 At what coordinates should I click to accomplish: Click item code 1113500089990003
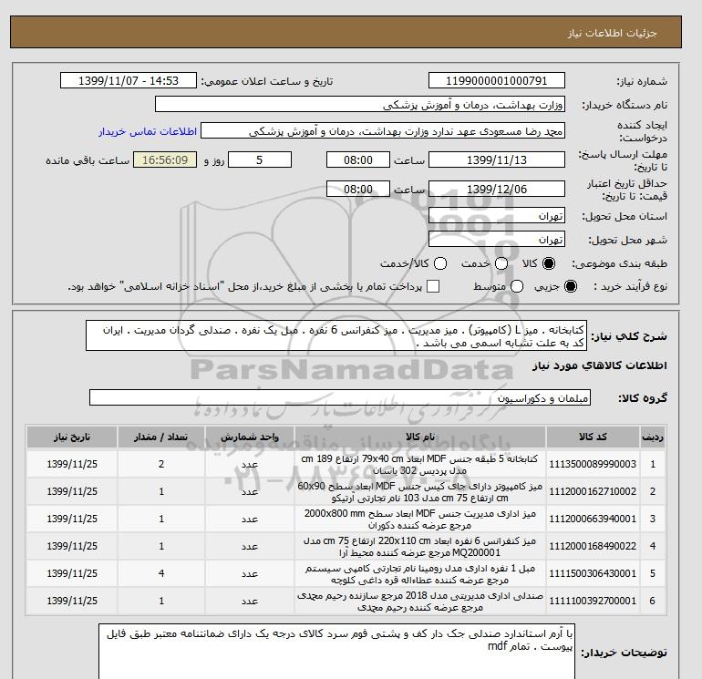pos(593,464)
